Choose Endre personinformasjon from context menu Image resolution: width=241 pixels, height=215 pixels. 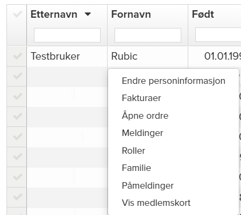173,81
